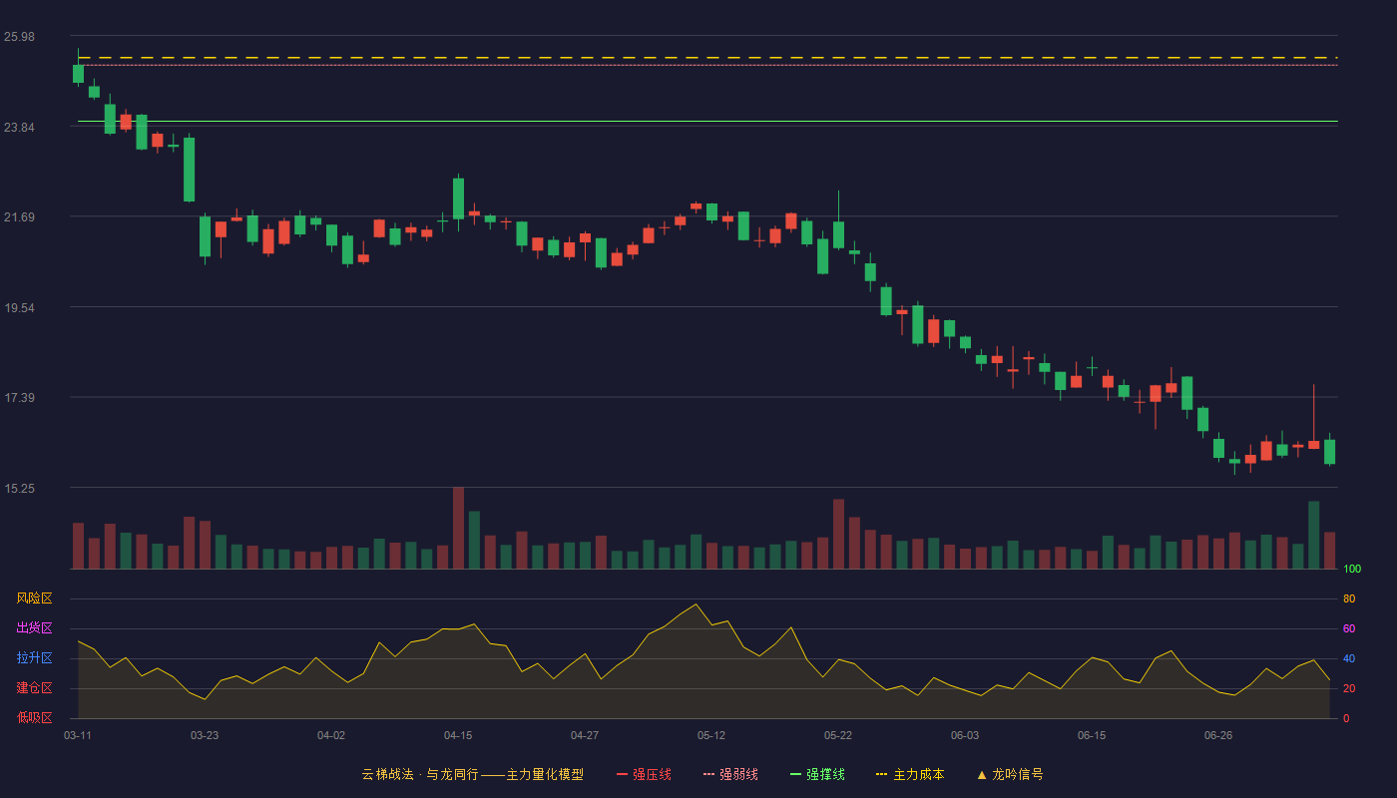Select the 03-11 date axis label

(x=78, y=735)
